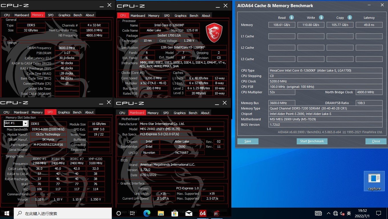Open the notification center icon

pos(379,213)
